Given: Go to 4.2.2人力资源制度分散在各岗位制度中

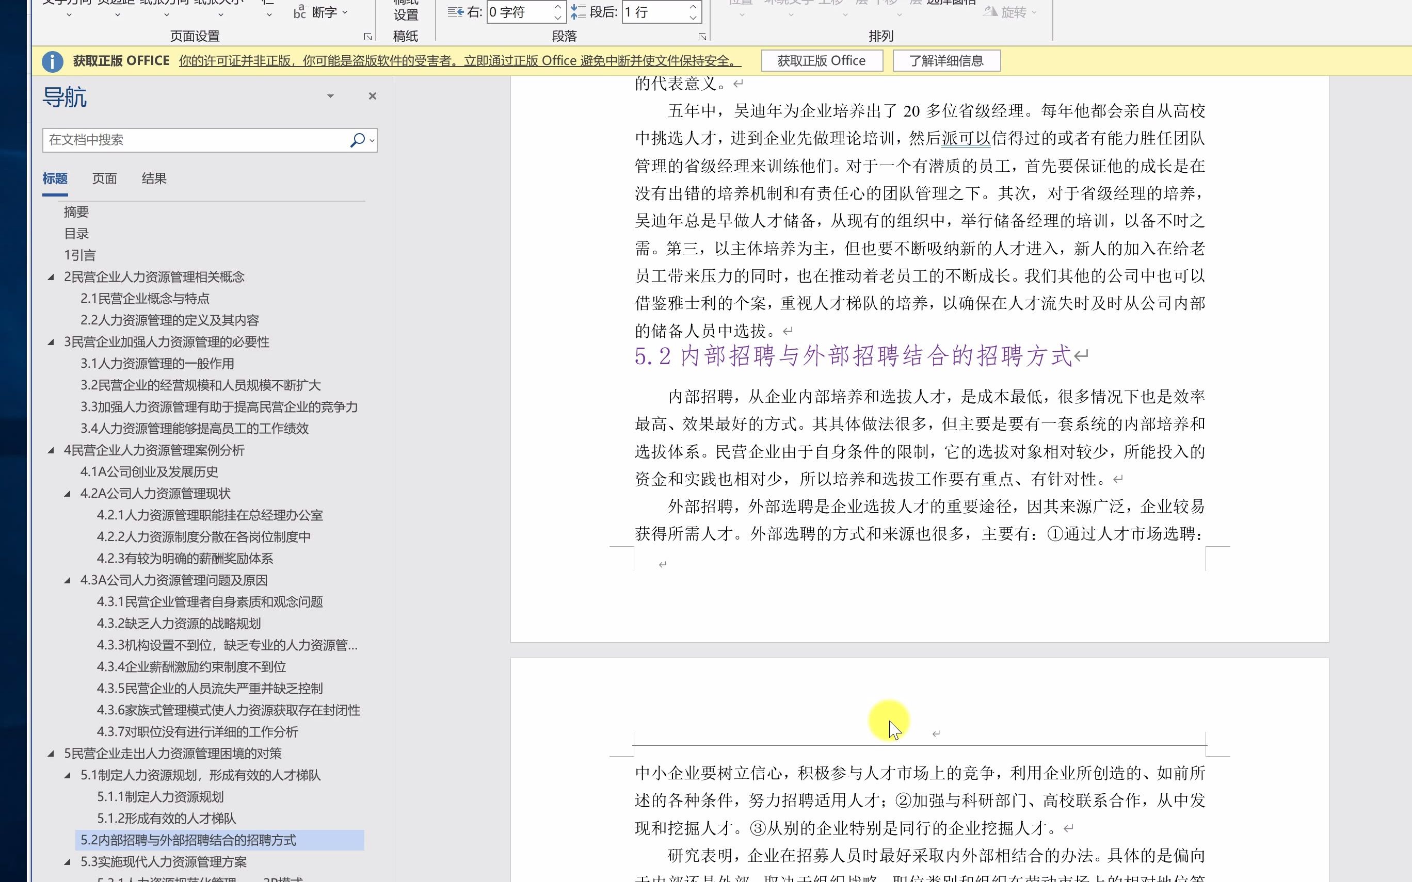Looking at the screenshot, I should tap(204, 536).
